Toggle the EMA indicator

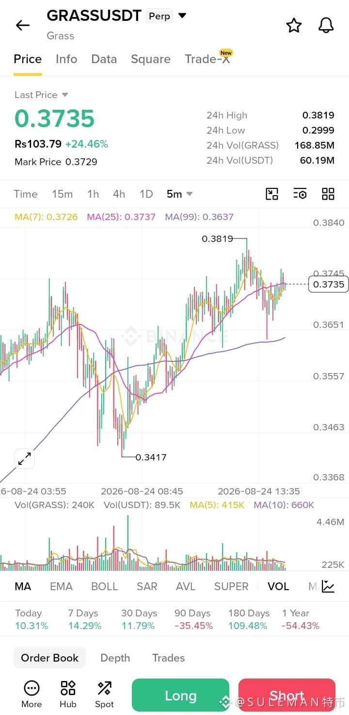[x=61, y=586]
